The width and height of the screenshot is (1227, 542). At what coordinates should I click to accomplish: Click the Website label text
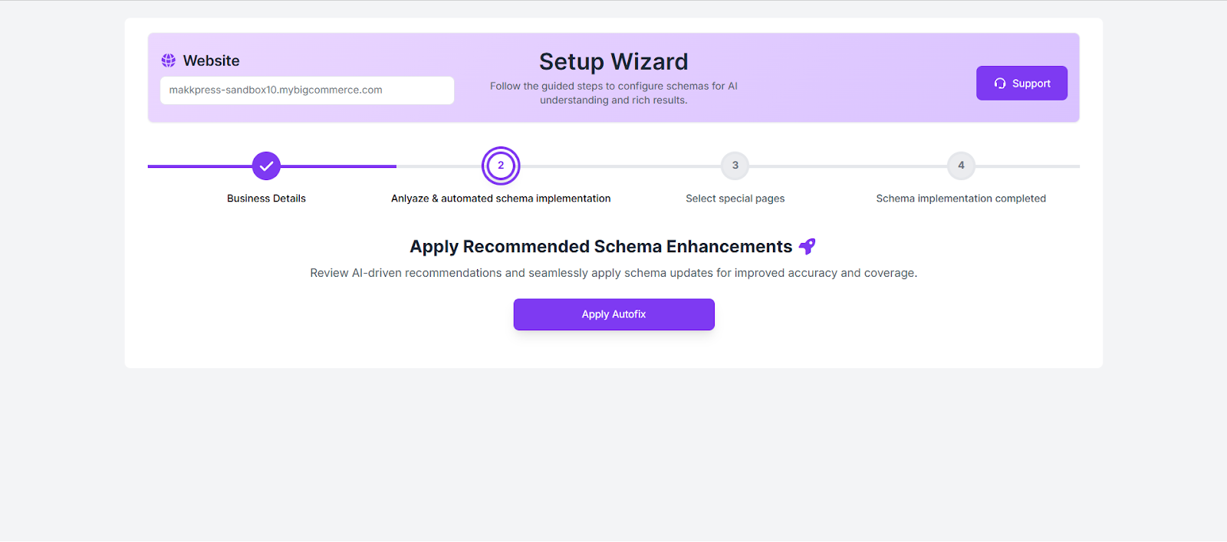pyautogui.click(x=211, y=61)
